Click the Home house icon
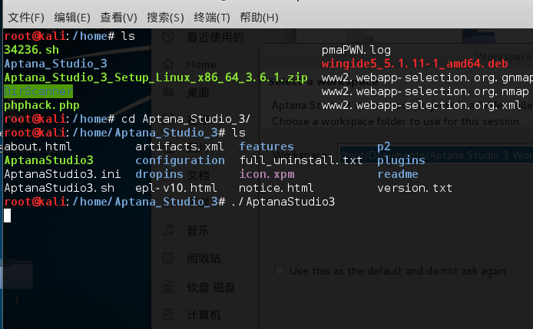The image size is (533, 329). [x=168, y=64]
